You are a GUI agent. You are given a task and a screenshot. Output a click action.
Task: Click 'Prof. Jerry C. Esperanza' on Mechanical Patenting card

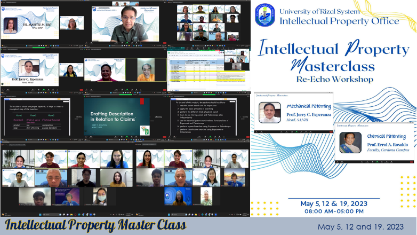click(x=309, y=115)
